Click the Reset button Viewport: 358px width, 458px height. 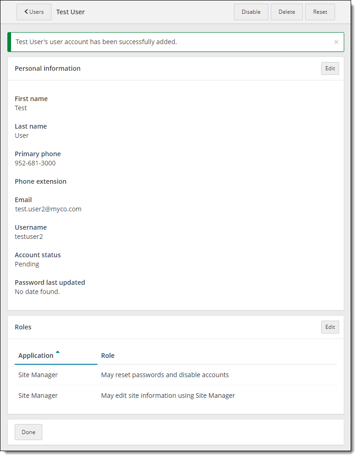tap(320, 12)
